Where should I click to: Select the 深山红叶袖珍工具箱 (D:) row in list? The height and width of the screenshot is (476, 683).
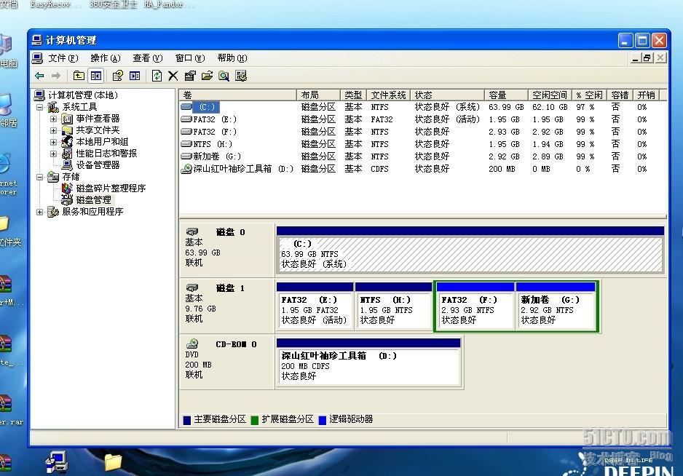coord(422,169)
